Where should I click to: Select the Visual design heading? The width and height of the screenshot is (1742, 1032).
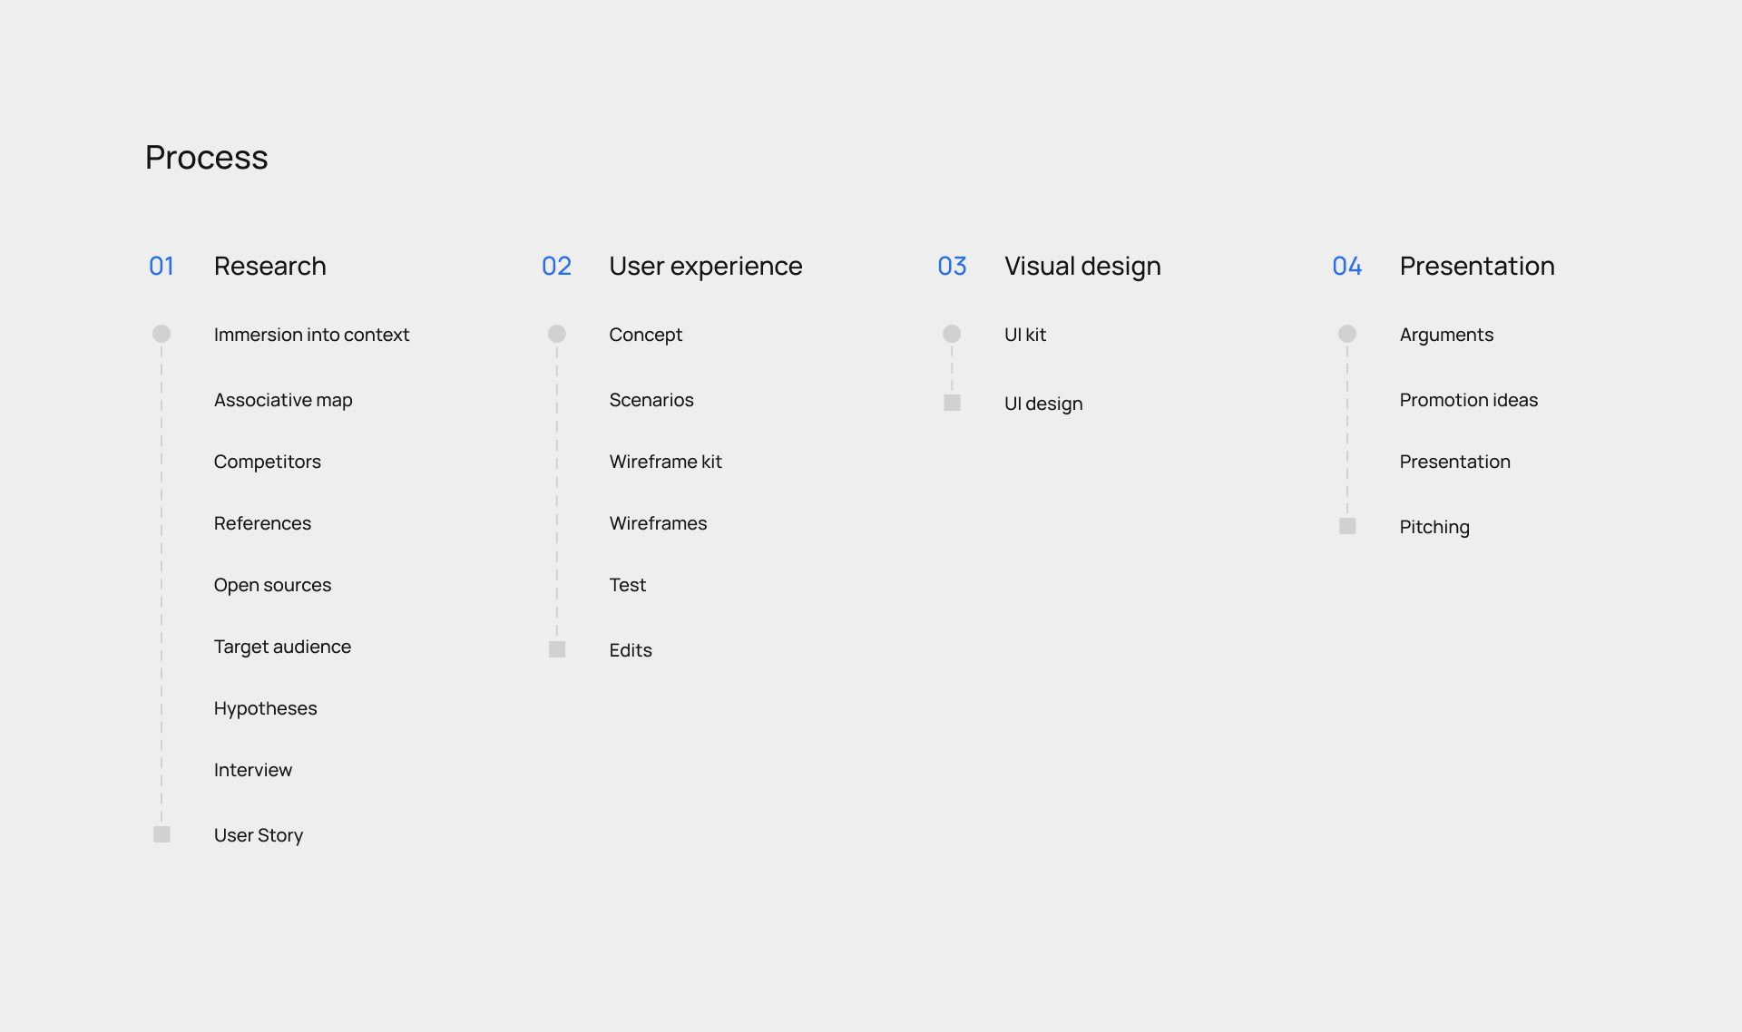(1082, 266)
